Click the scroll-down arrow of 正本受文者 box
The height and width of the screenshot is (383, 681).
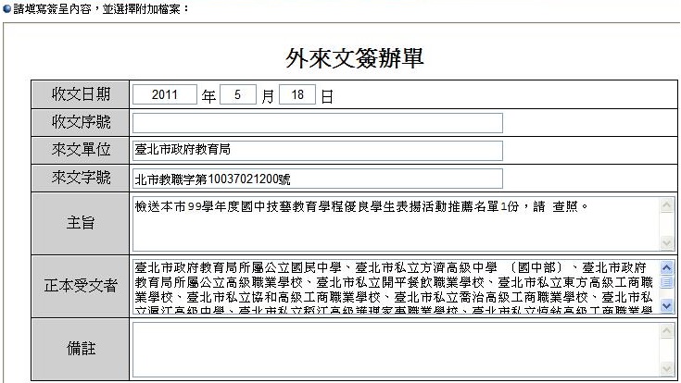point(667,306)
